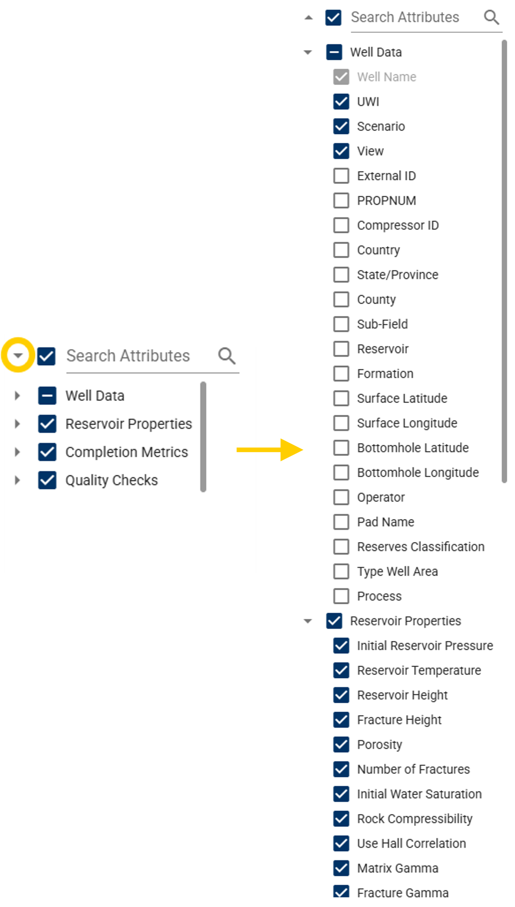
Task: Uncheck the Porosity checkbox
Action: 341,744
